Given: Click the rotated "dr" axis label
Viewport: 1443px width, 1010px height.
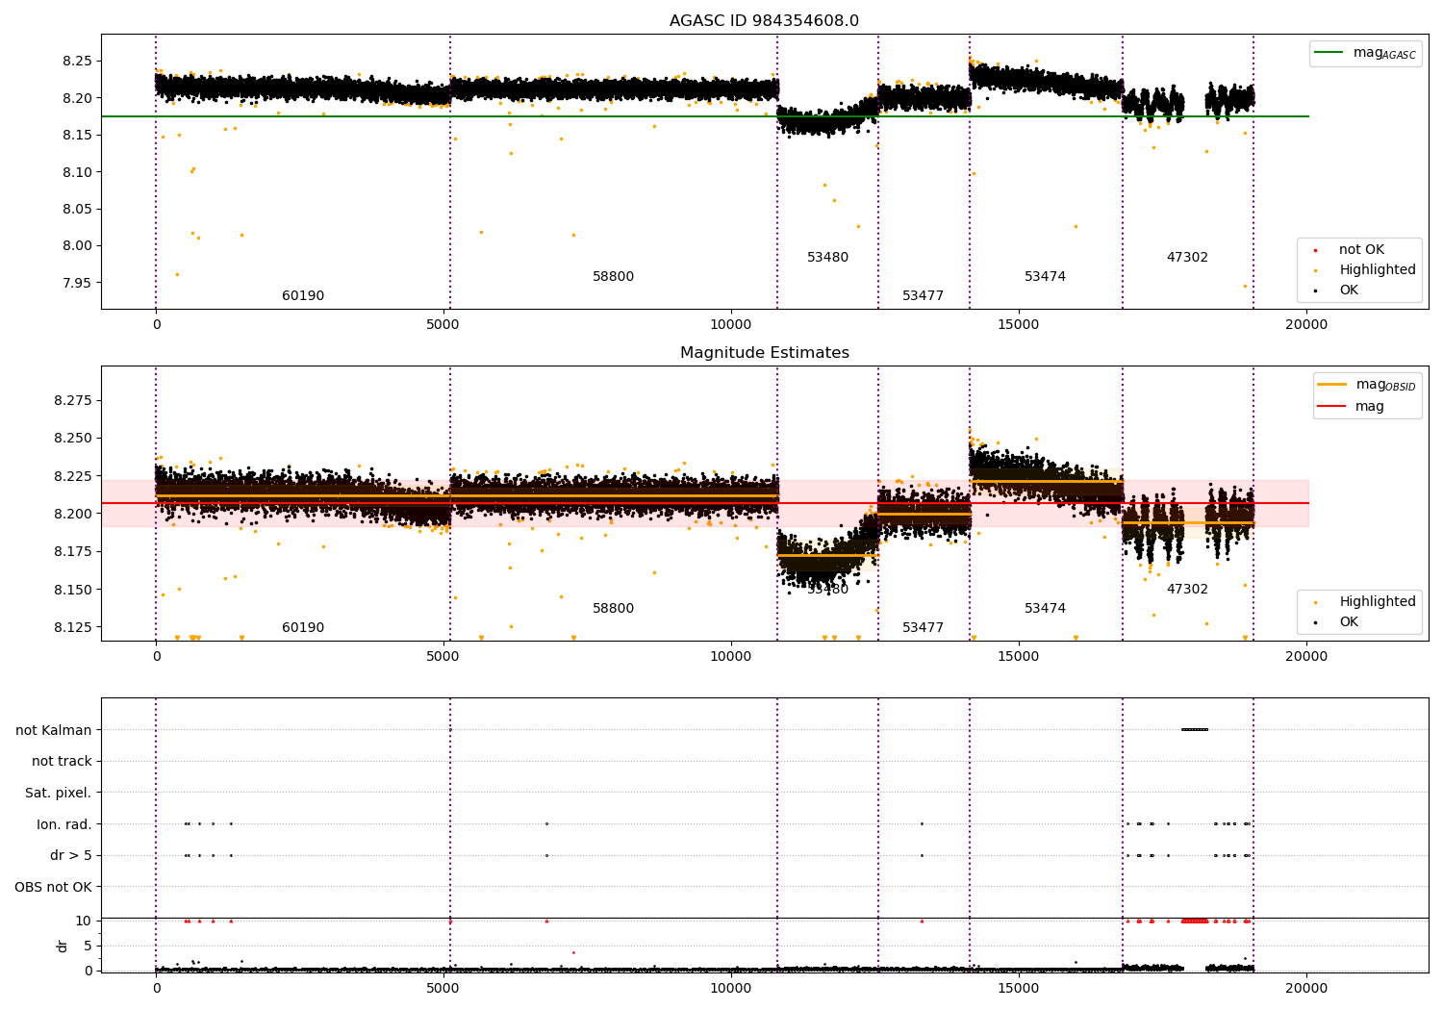Looking at the screenshot, I should pos(63,946).
